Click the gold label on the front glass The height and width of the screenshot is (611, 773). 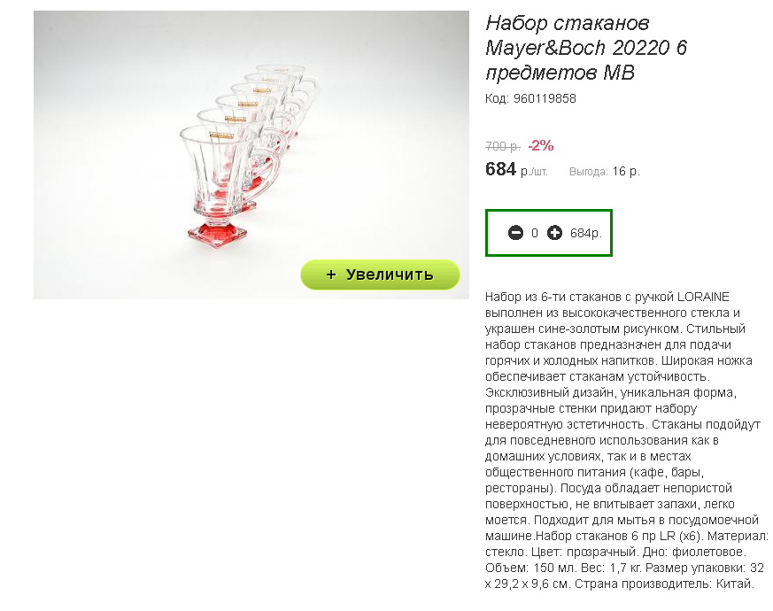click(221, 135)
